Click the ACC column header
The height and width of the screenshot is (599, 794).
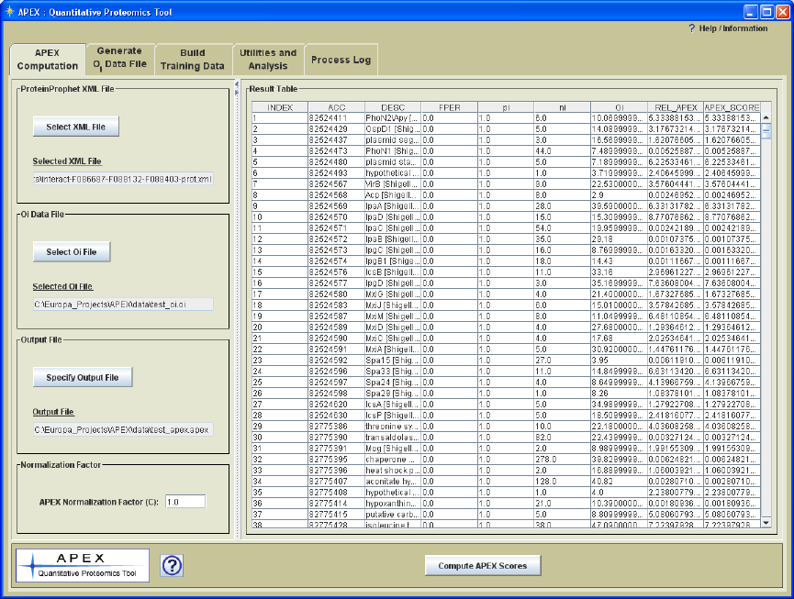tap(336, 107)
